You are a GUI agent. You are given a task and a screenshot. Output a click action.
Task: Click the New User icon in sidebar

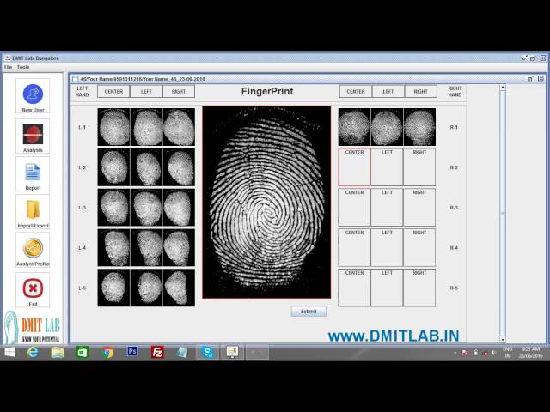point(33,95)
